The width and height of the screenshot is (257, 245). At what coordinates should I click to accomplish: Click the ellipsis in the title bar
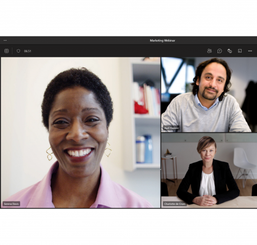(5, 40)
